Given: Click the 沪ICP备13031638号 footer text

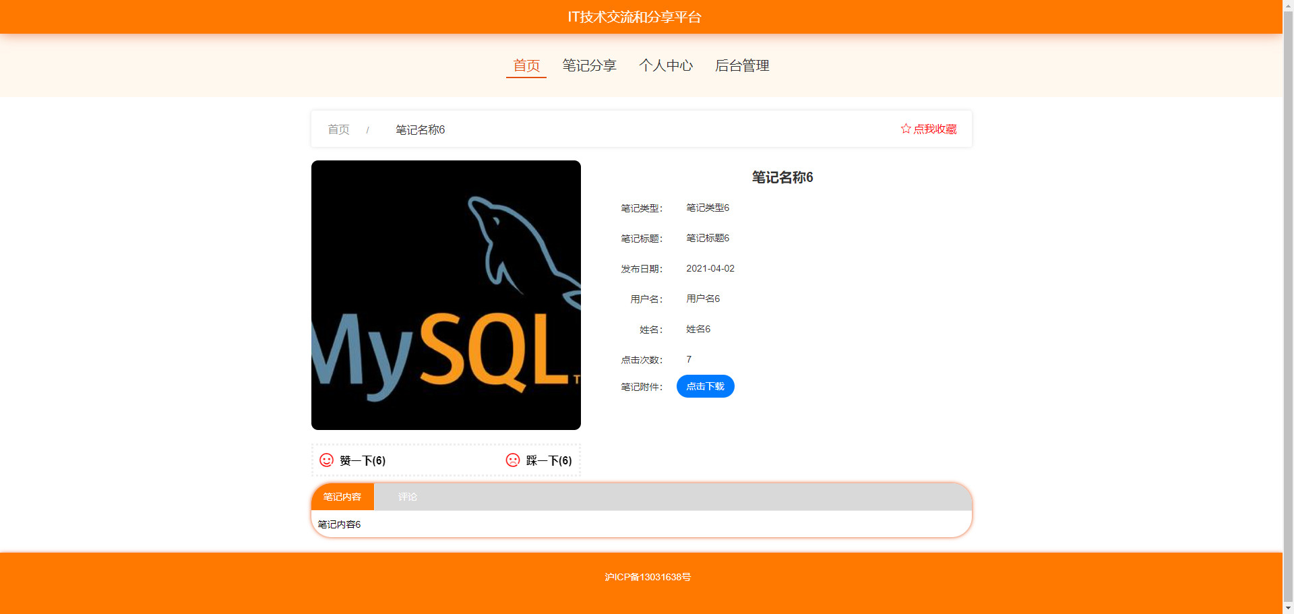Looking at the screenshot, I should 648,577.
